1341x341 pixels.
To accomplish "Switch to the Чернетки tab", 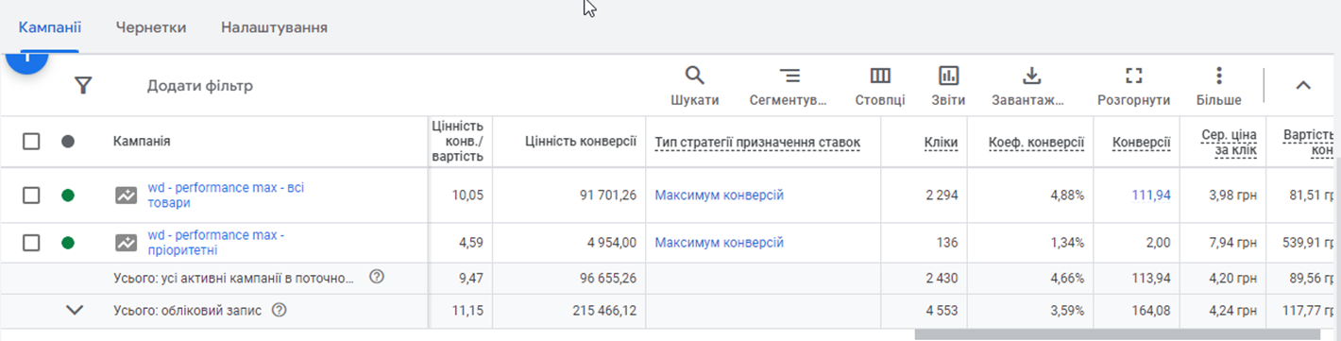I will point(151,27).
